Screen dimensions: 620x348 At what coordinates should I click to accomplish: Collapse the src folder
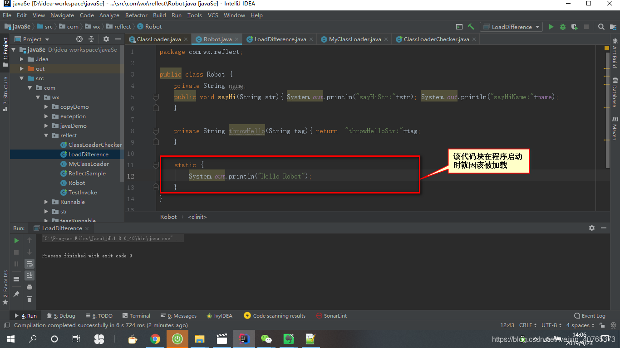point(22,78)
